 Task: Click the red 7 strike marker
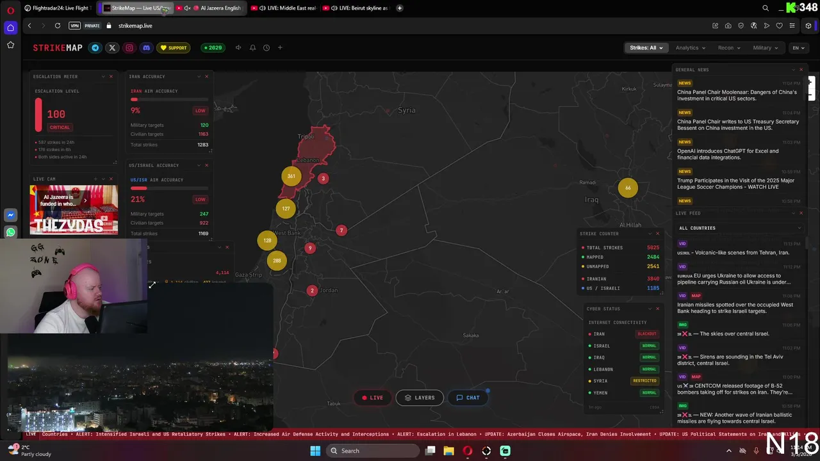coord(341,230)
